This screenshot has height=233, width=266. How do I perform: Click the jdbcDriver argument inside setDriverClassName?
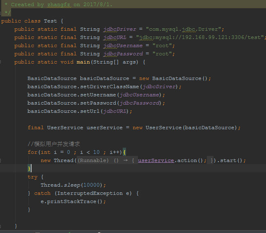click(x=159, y=87)
